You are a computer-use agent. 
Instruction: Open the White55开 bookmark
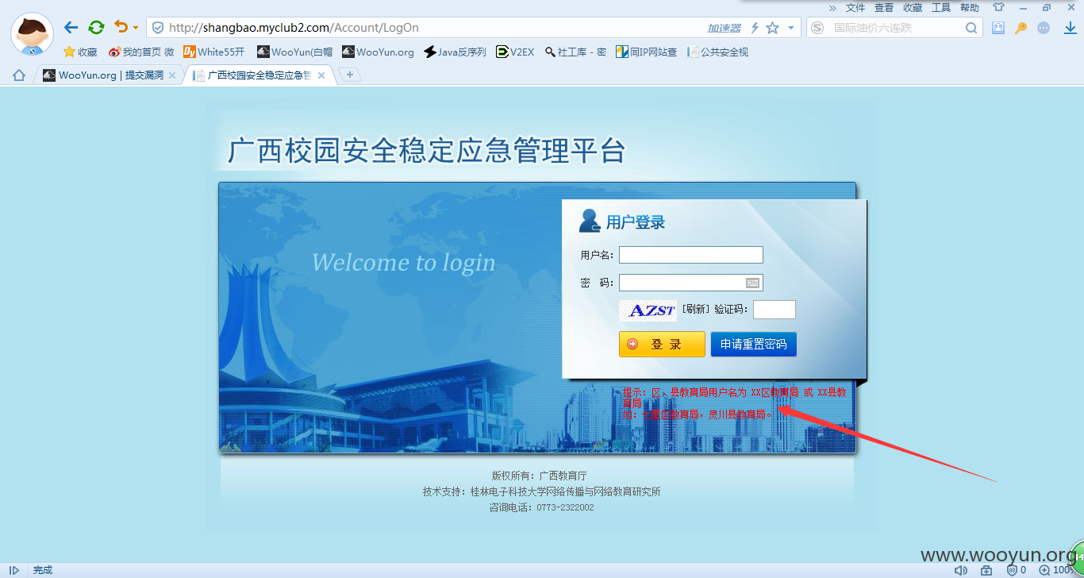(x=214, y=52)
